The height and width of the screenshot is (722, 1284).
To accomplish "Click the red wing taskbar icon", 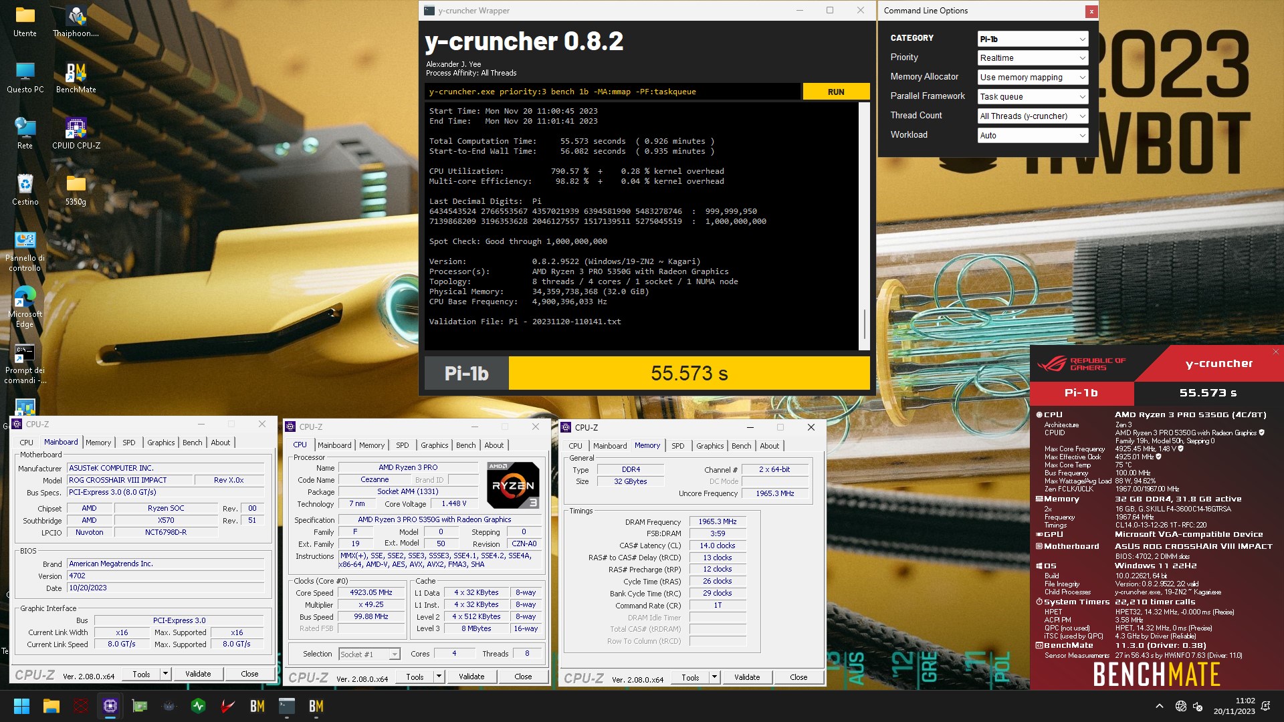I will (x=227, y=706).
